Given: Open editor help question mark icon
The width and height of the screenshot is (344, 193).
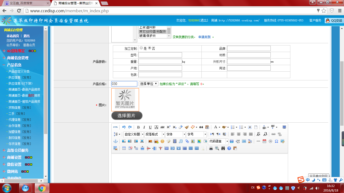Looking at the screenshot, I should (x=229, y=148).
